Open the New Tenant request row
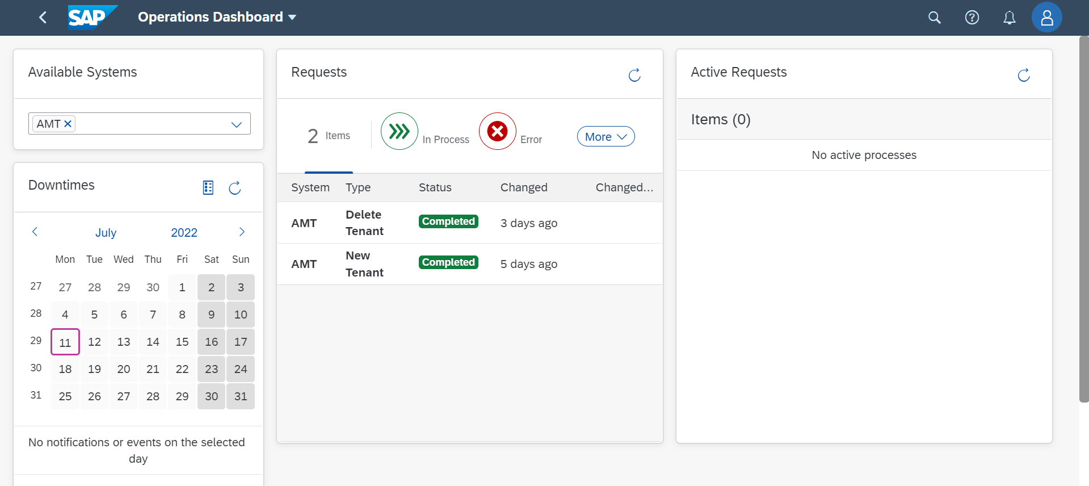Image resolution: width=1089 pixels, height=486 pixels. (470, 264)
